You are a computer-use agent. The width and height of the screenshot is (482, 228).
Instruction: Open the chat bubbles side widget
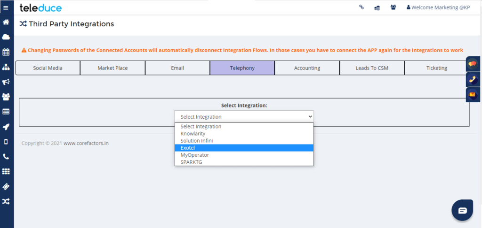[473, 64]
